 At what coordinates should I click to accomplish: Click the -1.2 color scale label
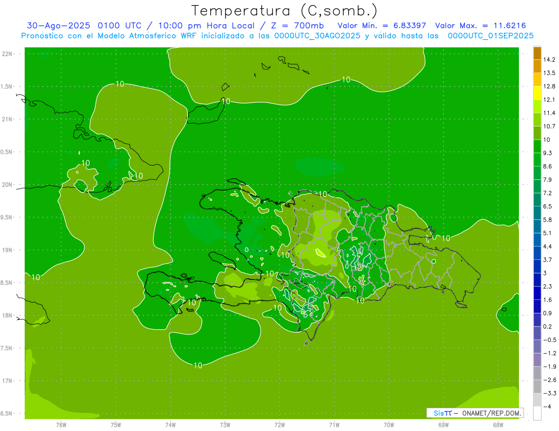pyautogui.click(x=549, y=353)
